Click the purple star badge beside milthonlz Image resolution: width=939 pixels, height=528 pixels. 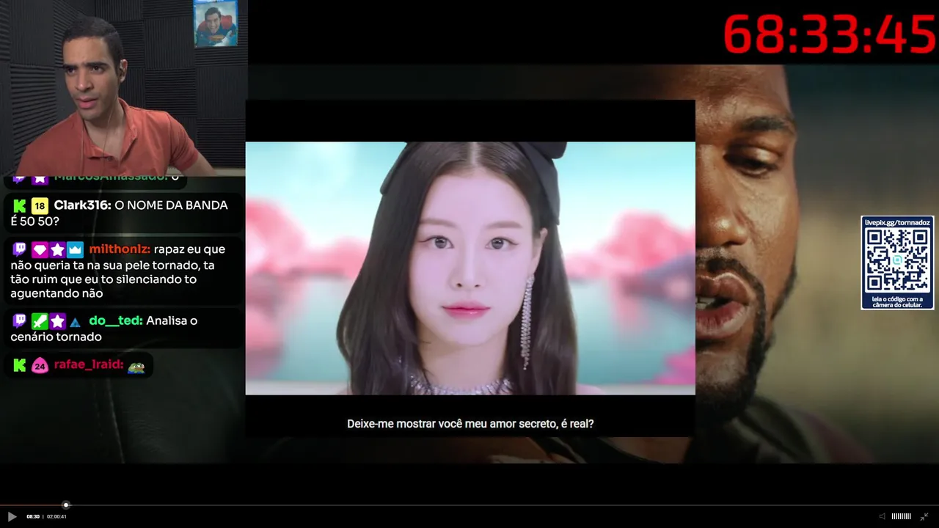click(x=57, y=249)
